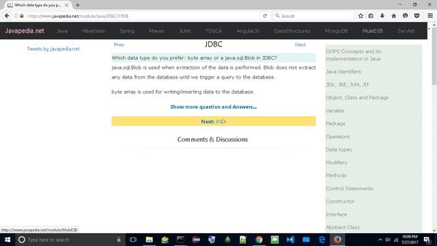The height and width of the screenshot is (246, 437).
Task: Open JDK, JRE, JVM, JIT topic
Action: (x=348, y=85)
